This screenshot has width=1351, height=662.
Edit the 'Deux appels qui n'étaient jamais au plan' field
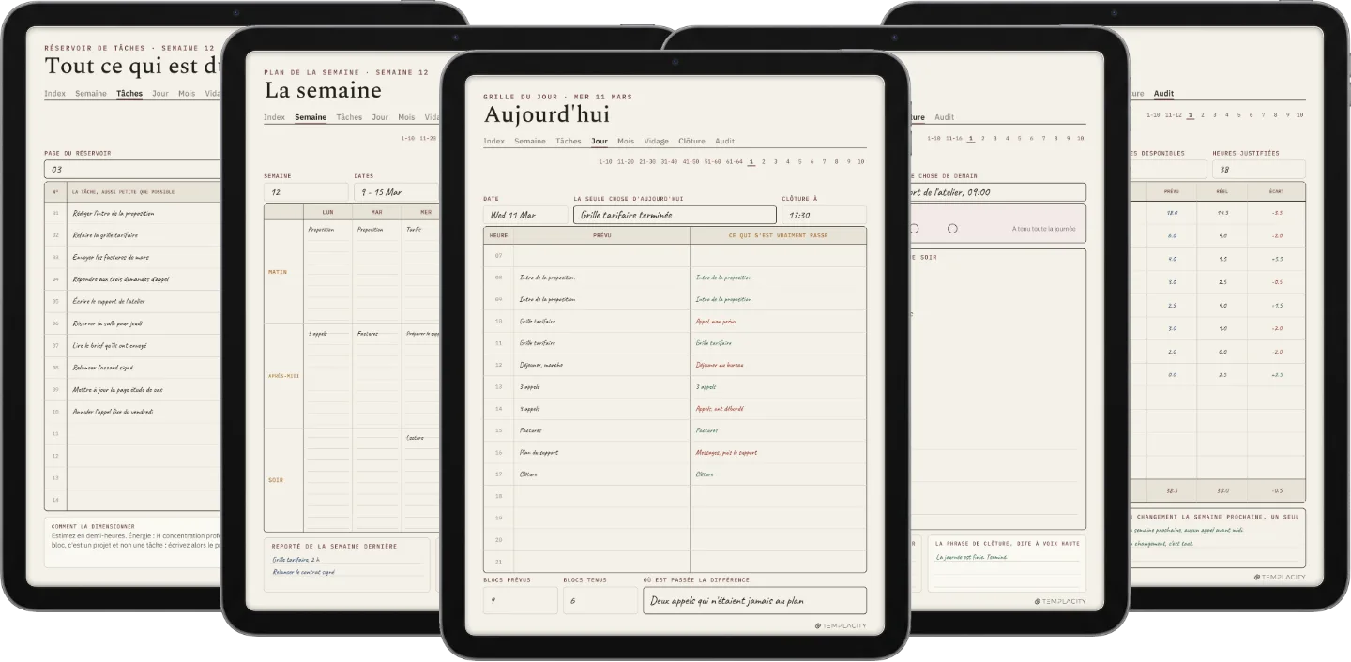pyautogui.click(x=754, y=600)
